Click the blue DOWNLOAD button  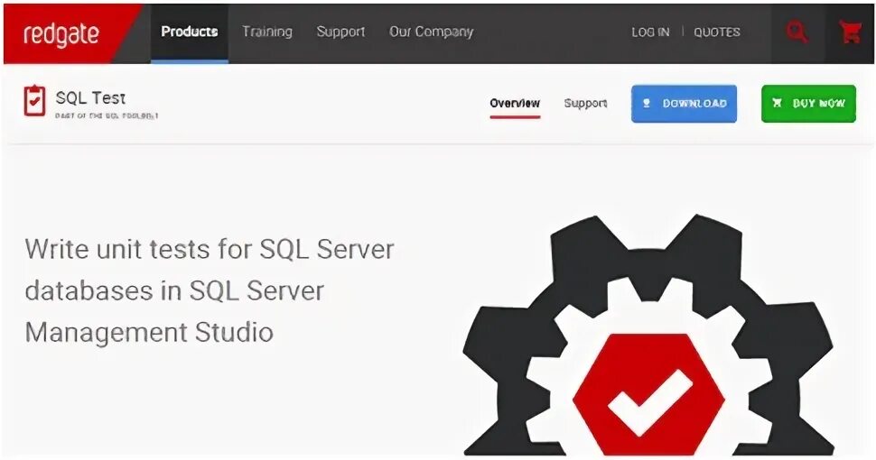coord(684,104)
